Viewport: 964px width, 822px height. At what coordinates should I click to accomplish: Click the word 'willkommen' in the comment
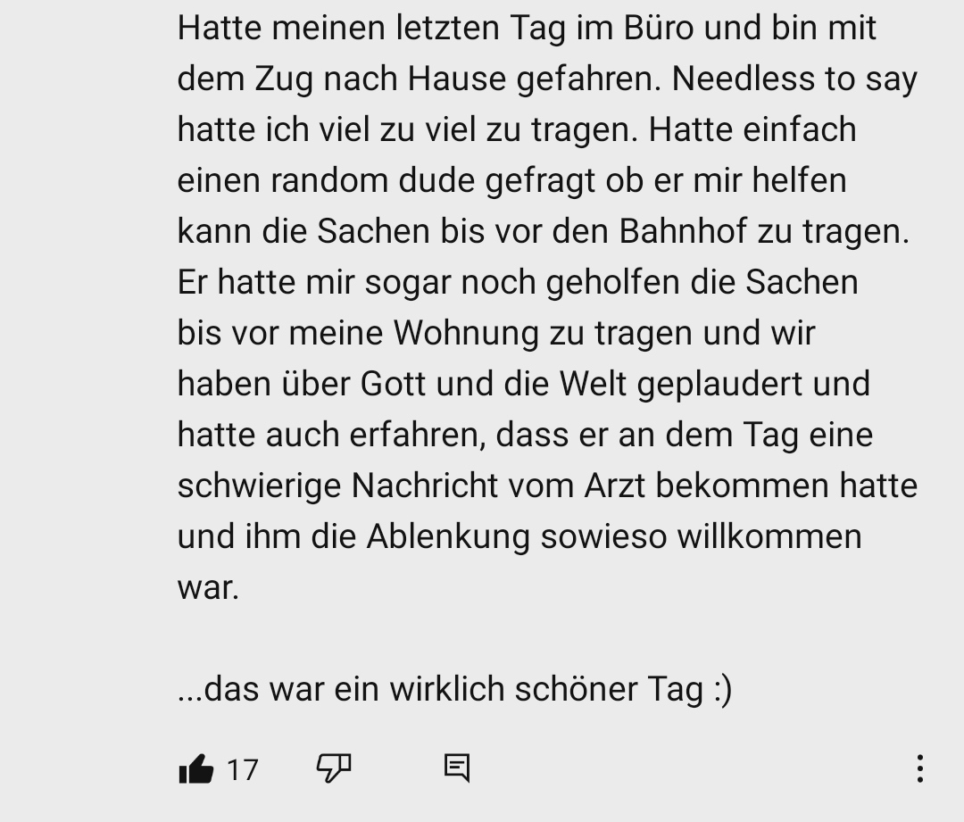point(769,536)
